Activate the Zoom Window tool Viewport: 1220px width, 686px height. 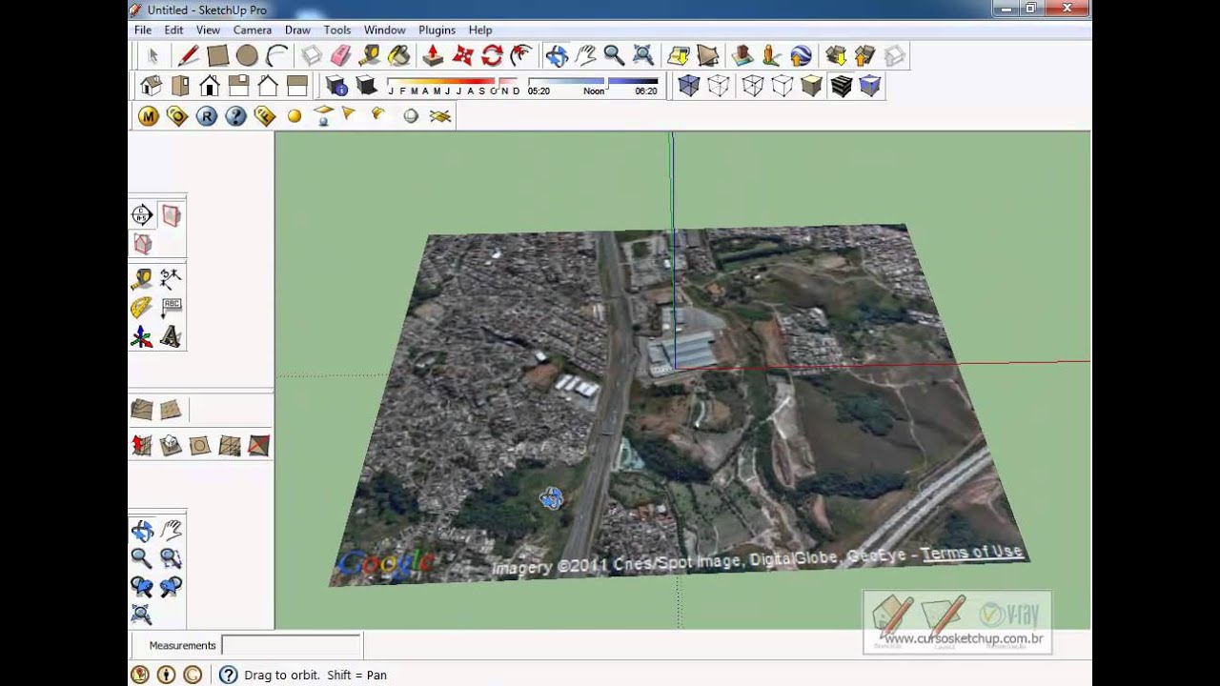point(171,558)
